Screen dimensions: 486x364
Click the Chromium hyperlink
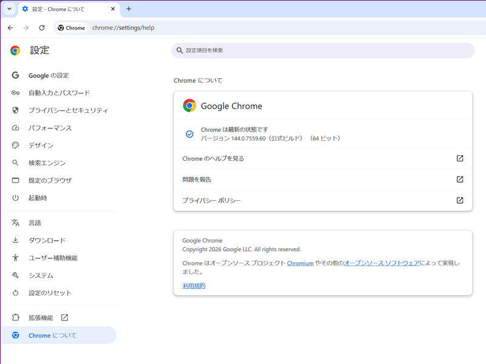coord(300,263)
